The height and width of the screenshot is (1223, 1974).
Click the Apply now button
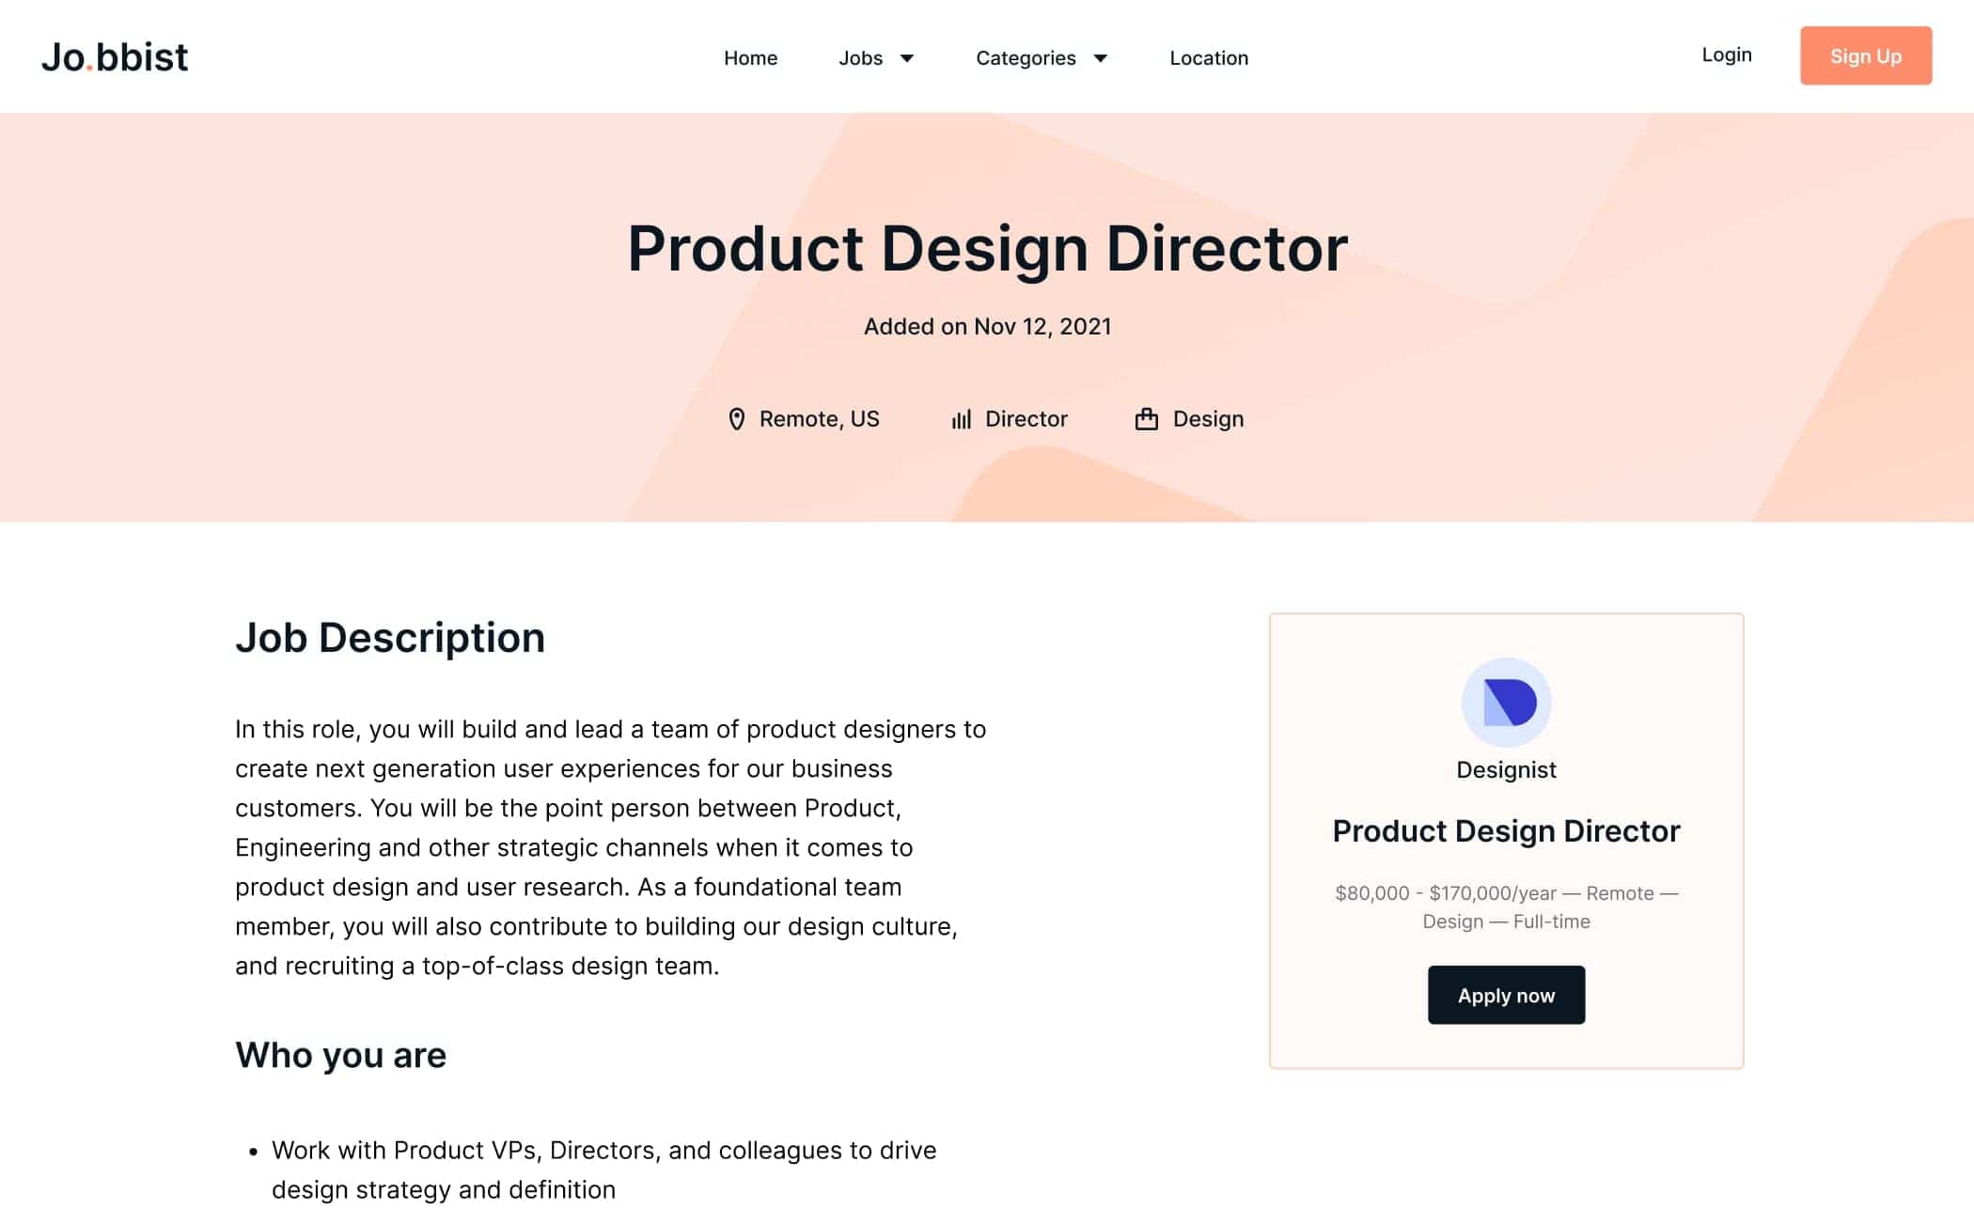[x=1506, y=995]
